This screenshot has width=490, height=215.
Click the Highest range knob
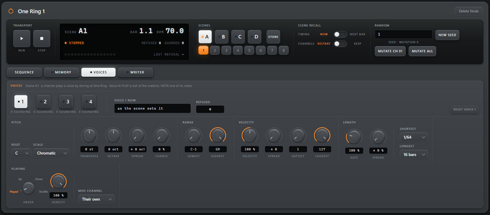click(218, 135)
